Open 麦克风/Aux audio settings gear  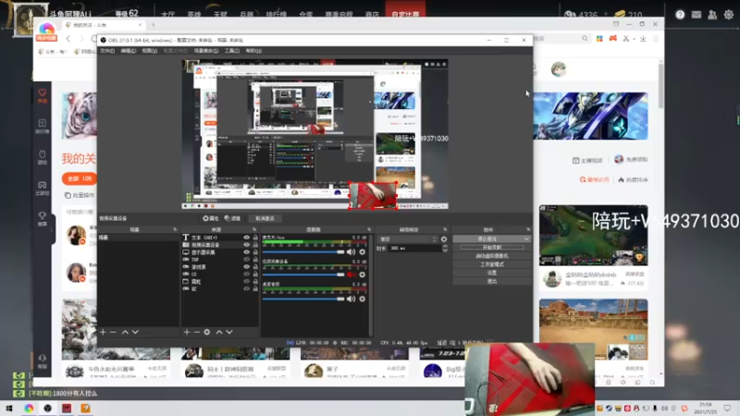click(x=362, y=251)
